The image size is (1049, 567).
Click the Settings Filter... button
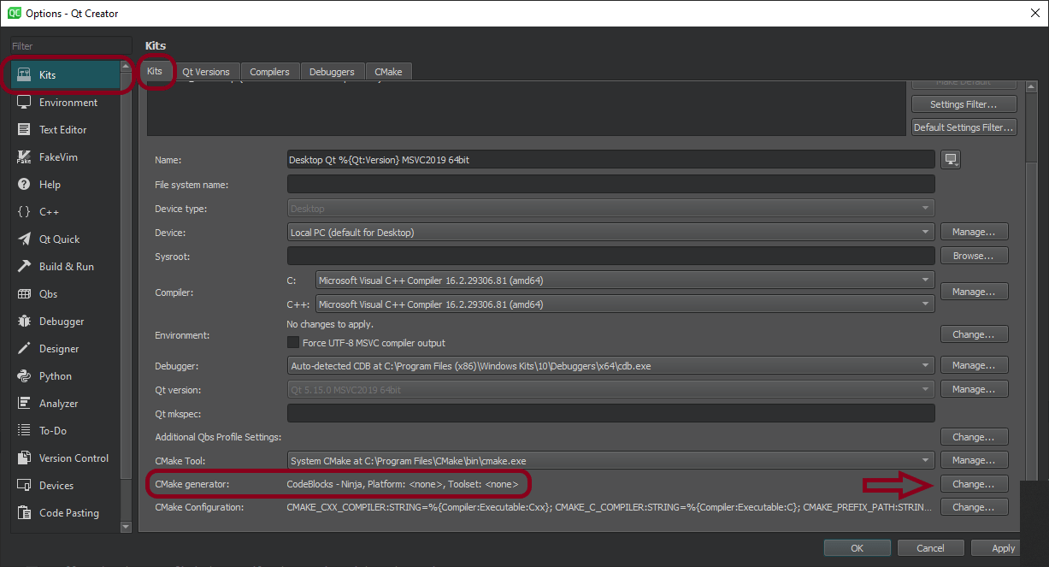964,104
